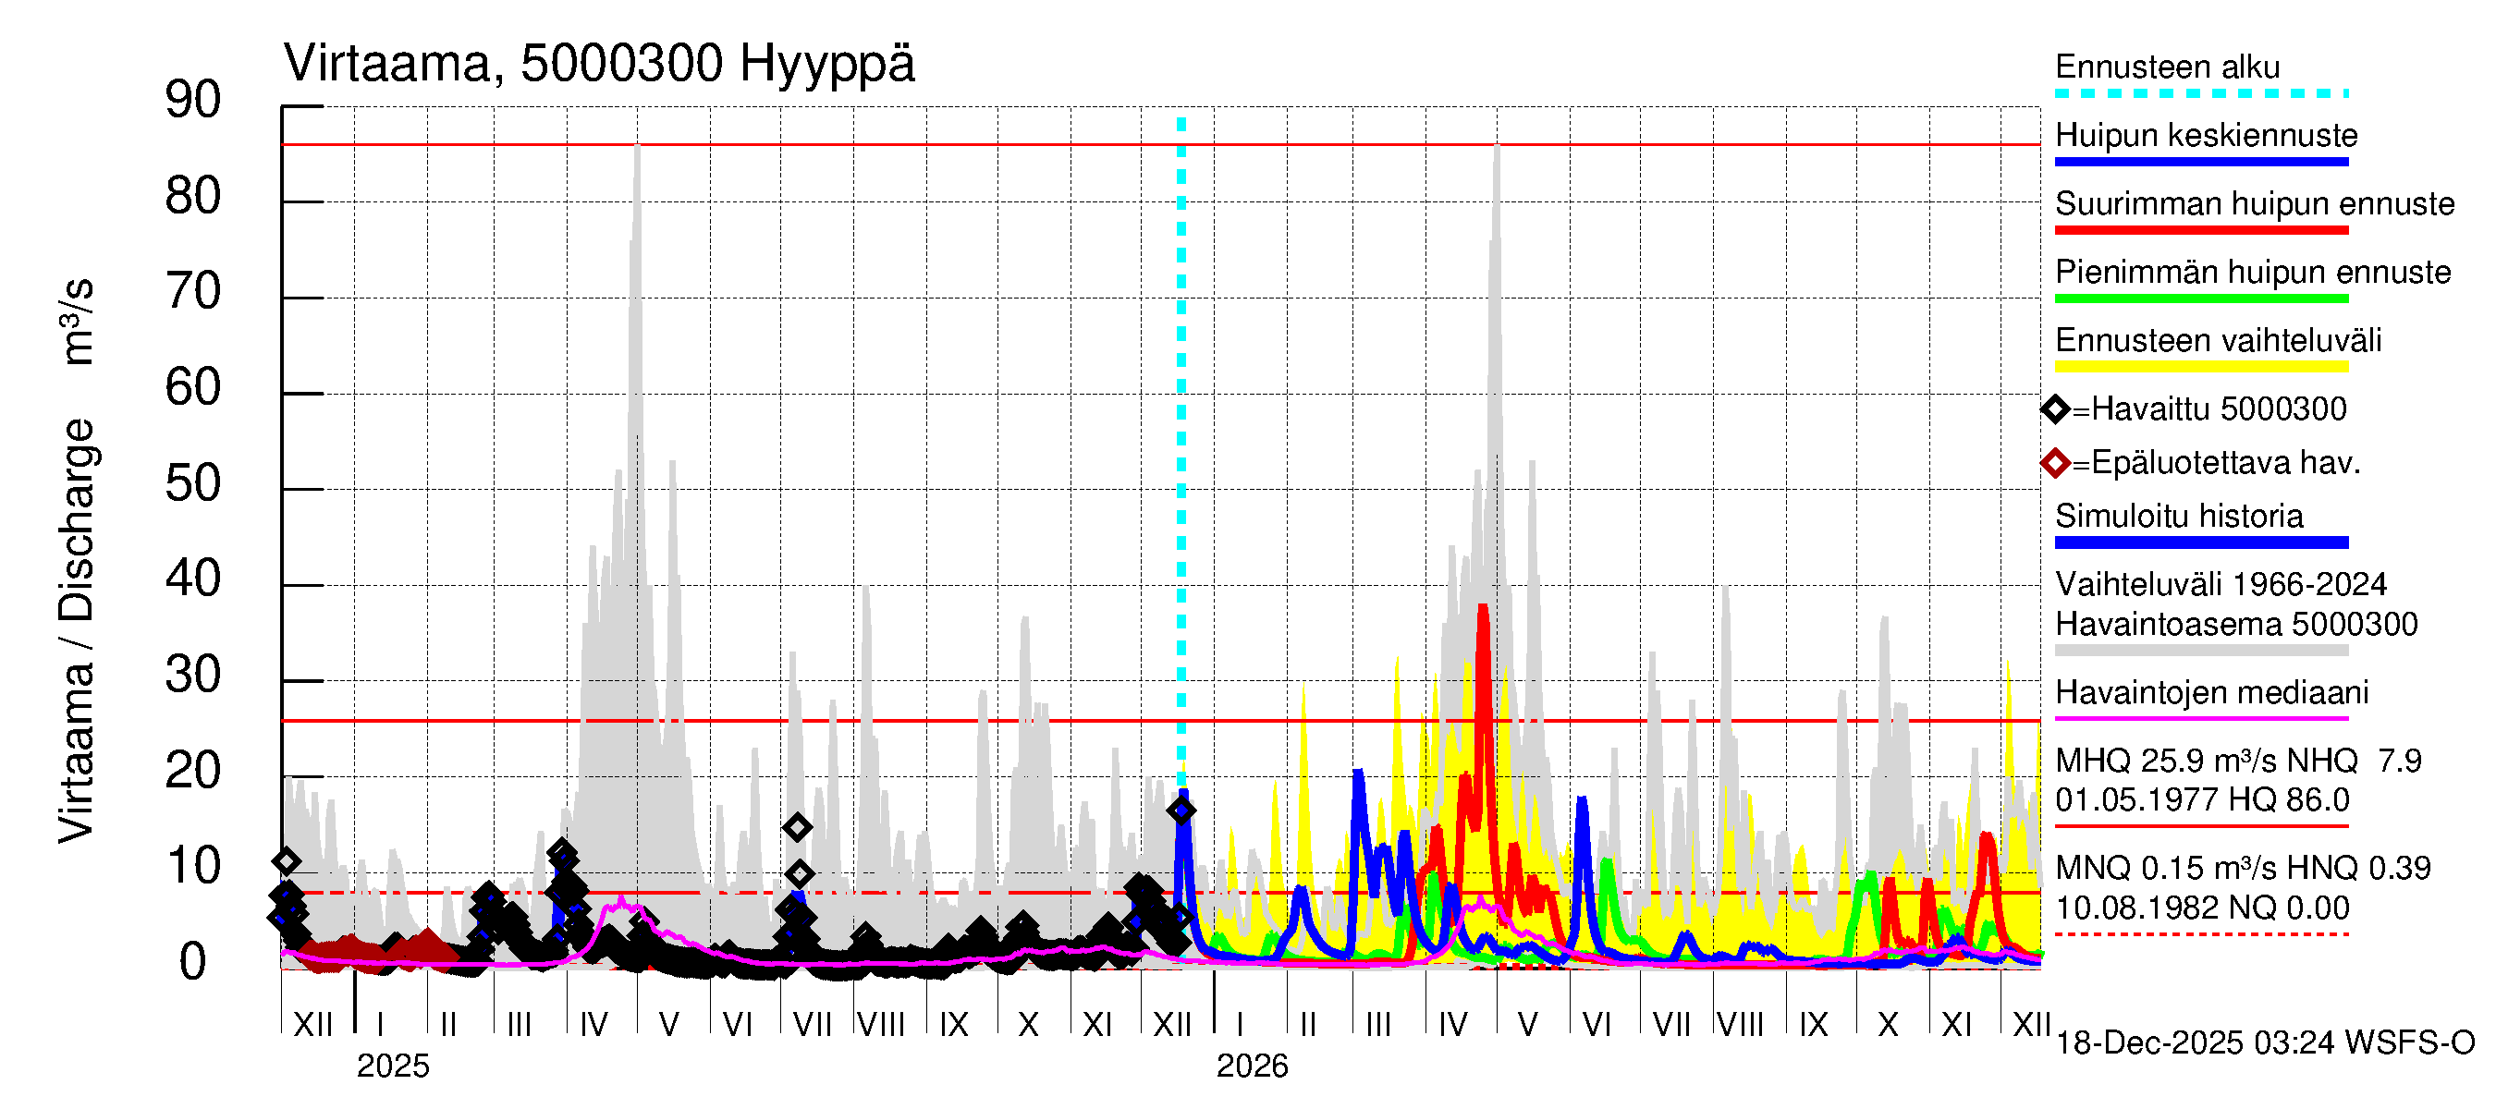2496x1109 pixels.
Task: Click the grey Vaihteluväli 1966-2024 legend bar
Action: 2200,651
